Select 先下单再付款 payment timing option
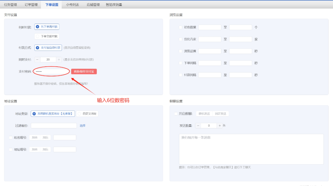The image size is (333, 186). click(x=47, y=27)
